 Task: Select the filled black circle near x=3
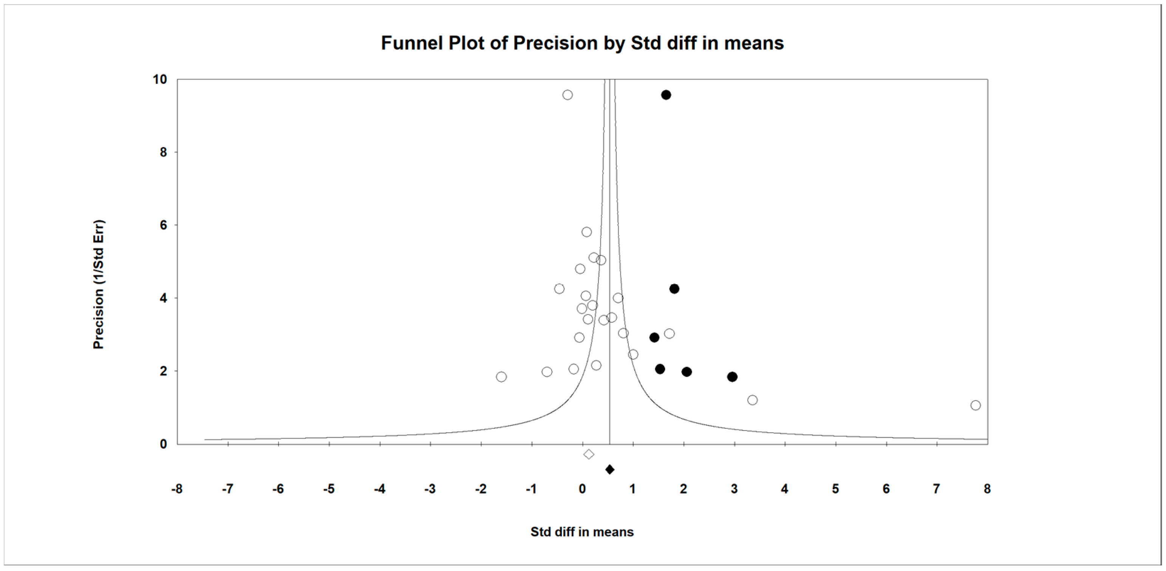point(732,377)
